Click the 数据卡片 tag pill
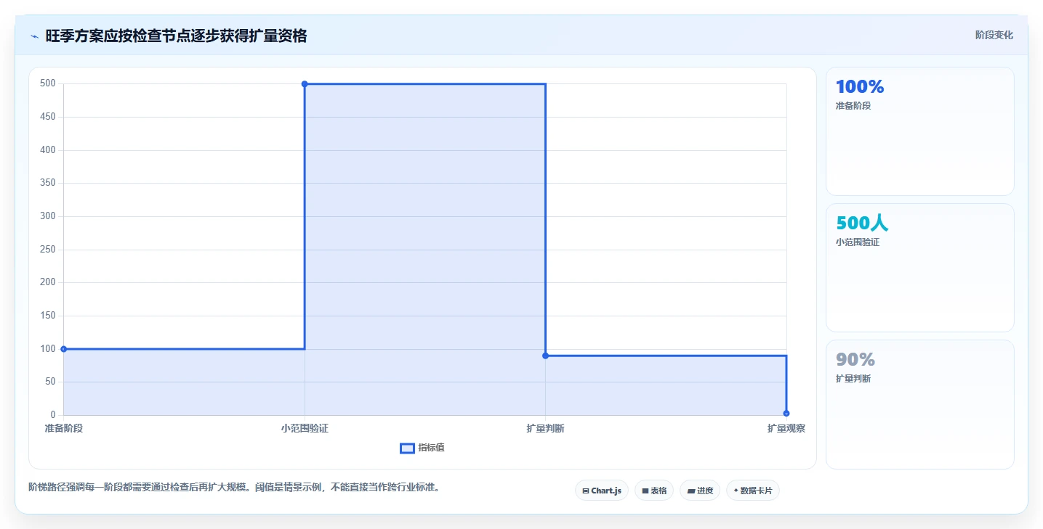 (x=752, y=491)
